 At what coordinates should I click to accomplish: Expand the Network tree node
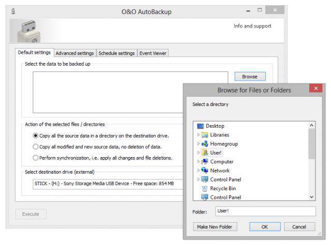click(x=198, y=170)
